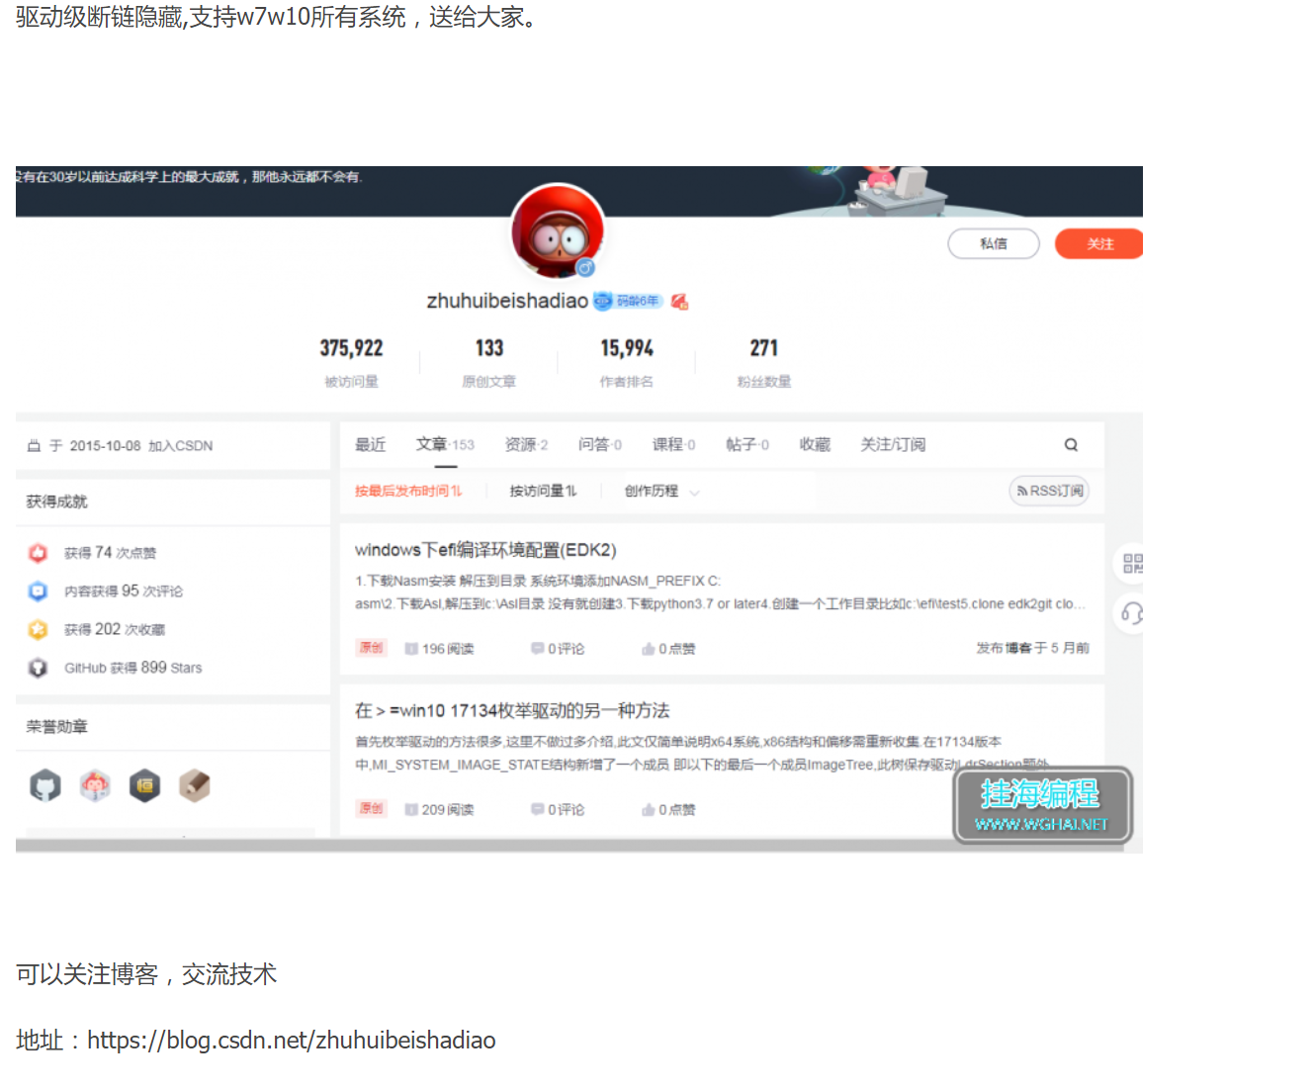This screenshot has width=1314, height=1091.
Task: Click the 荣誉勋章 heading
Action: pos(57,727)
